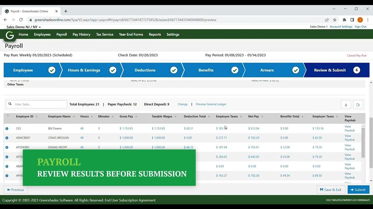The image size is (373, 209).
Task: Open the Home menu
Action: [23, 35]
